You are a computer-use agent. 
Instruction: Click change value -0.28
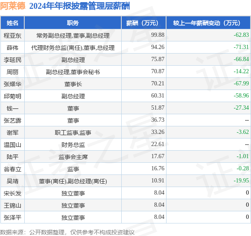tap(243, 168)
